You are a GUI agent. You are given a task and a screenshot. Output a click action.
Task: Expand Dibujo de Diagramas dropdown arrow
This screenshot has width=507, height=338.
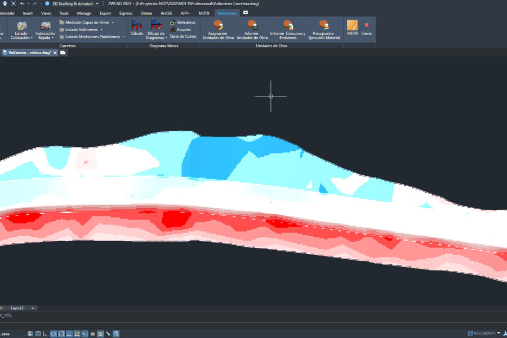[x=166, y=38]
